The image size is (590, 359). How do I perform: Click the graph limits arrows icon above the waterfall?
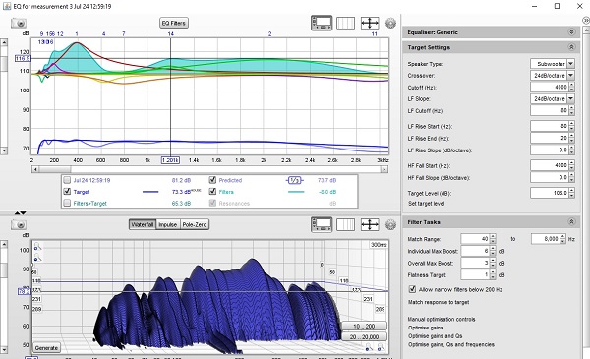point(370,224)
